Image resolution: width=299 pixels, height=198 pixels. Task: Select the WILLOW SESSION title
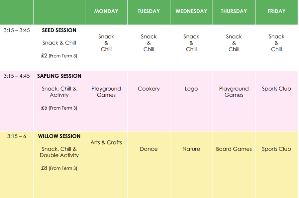[x=59, y=136]
